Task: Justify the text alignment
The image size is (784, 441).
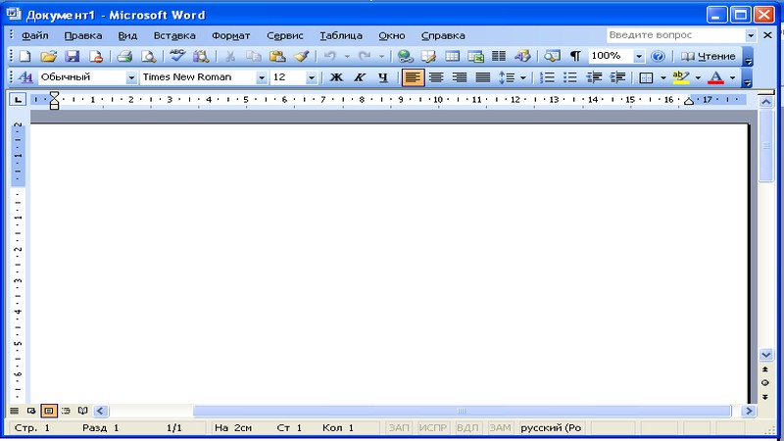Action: pyautogui.click(x=482, y=77)
